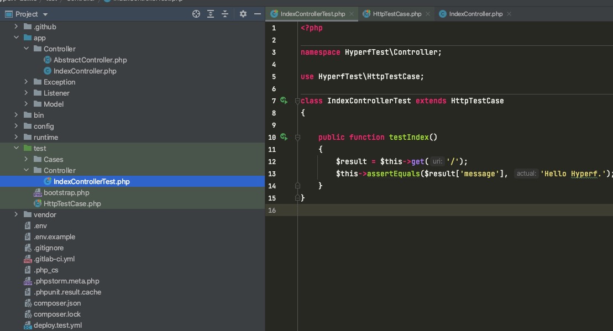Click line number 12 in gutter

pos(272,161)
